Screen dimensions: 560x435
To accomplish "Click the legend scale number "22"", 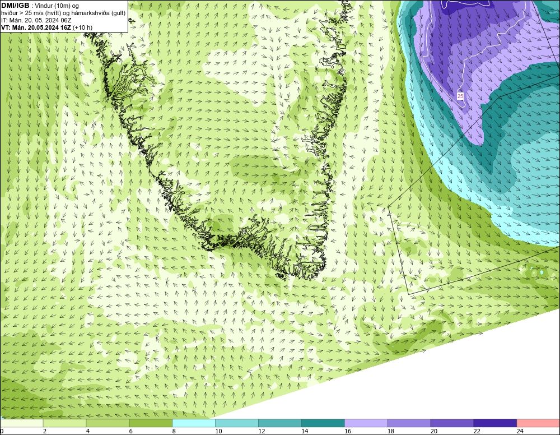I will (x=477, y=431).
